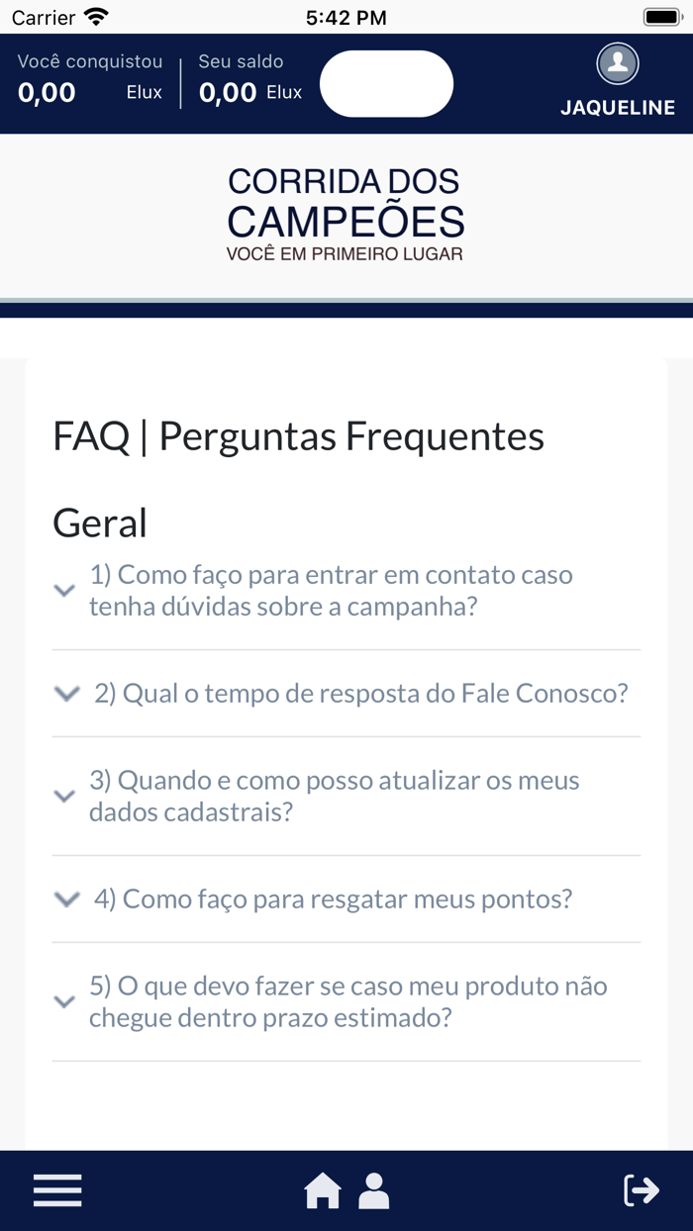Tap the Wi-Fi status icon
The width and height of the screenshot is (693, 1231).
[96, 17]
